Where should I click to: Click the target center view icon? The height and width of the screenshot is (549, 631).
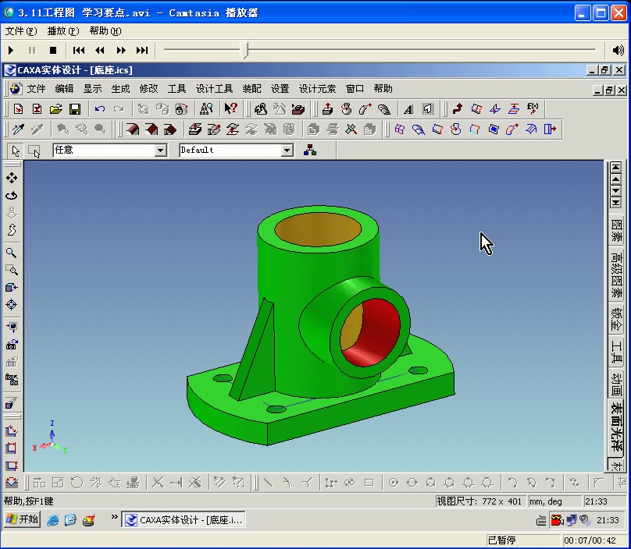pos(11,305)
